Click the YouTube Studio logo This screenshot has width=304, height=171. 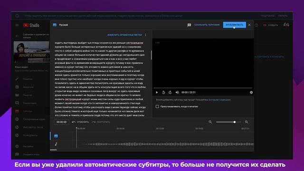[x=31, y=25]
